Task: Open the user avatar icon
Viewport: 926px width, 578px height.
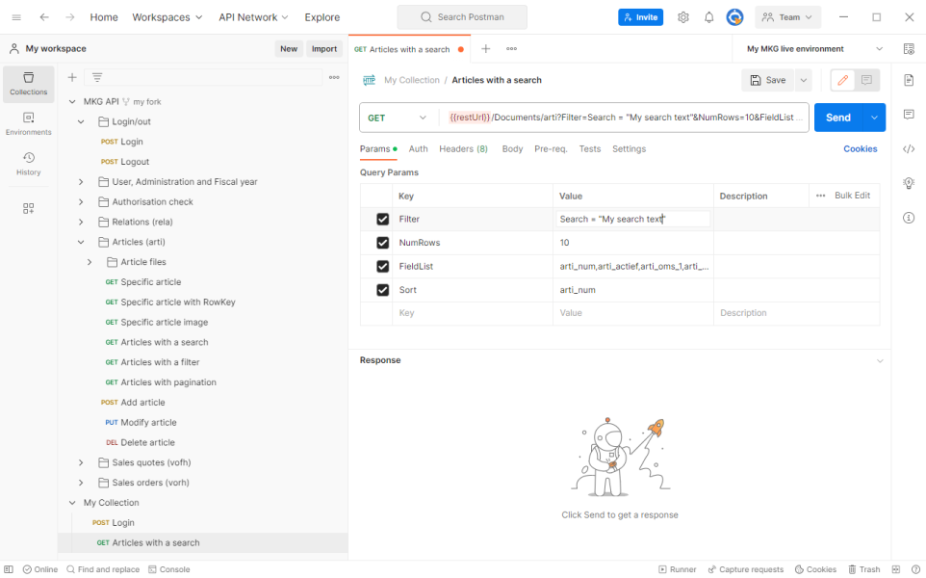Action: 734,17
